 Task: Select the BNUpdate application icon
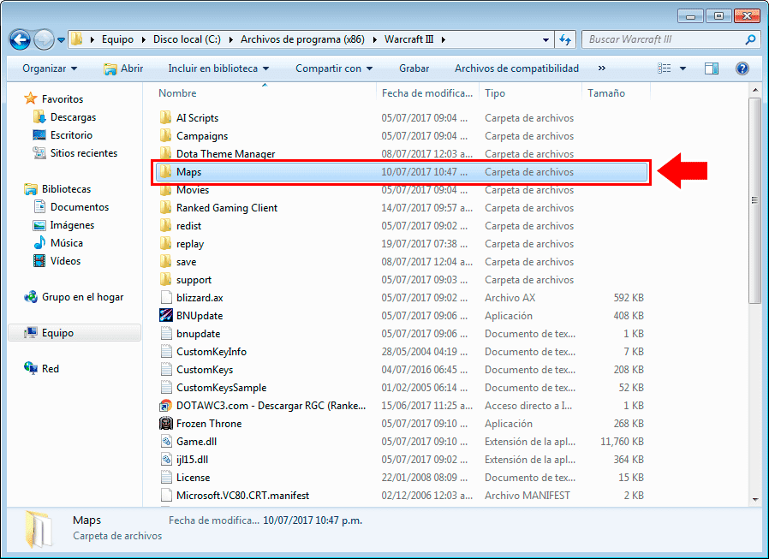click(166, 315)
